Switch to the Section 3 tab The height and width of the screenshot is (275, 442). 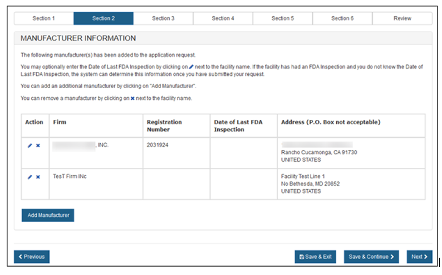[163, 18]
